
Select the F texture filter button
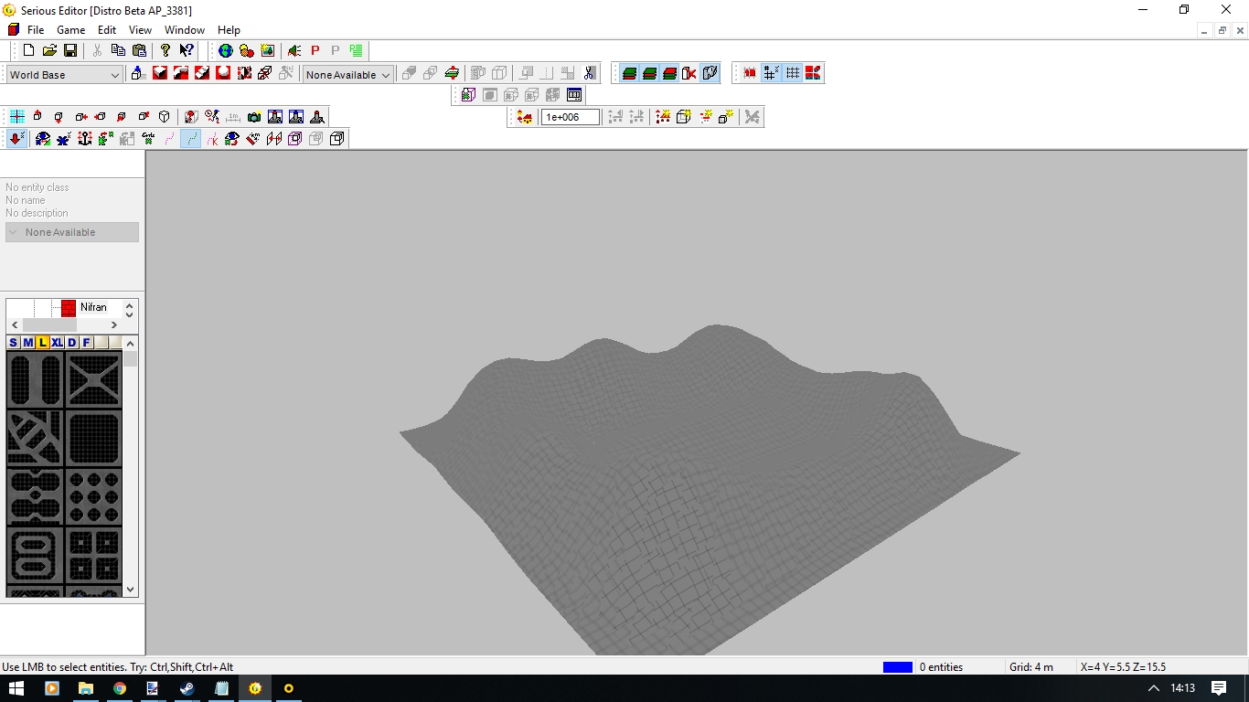click(86, 343)
